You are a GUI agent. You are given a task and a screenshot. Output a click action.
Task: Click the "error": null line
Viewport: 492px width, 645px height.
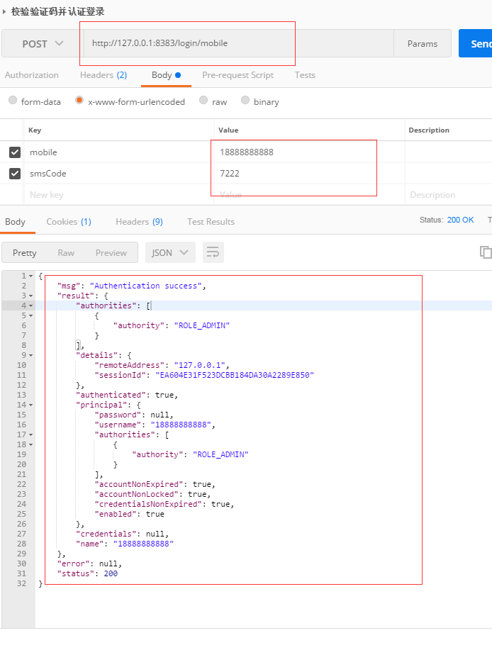(89, 564)
